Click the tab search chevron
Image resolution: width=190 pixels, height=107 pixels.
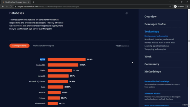[x=170, y=2]
